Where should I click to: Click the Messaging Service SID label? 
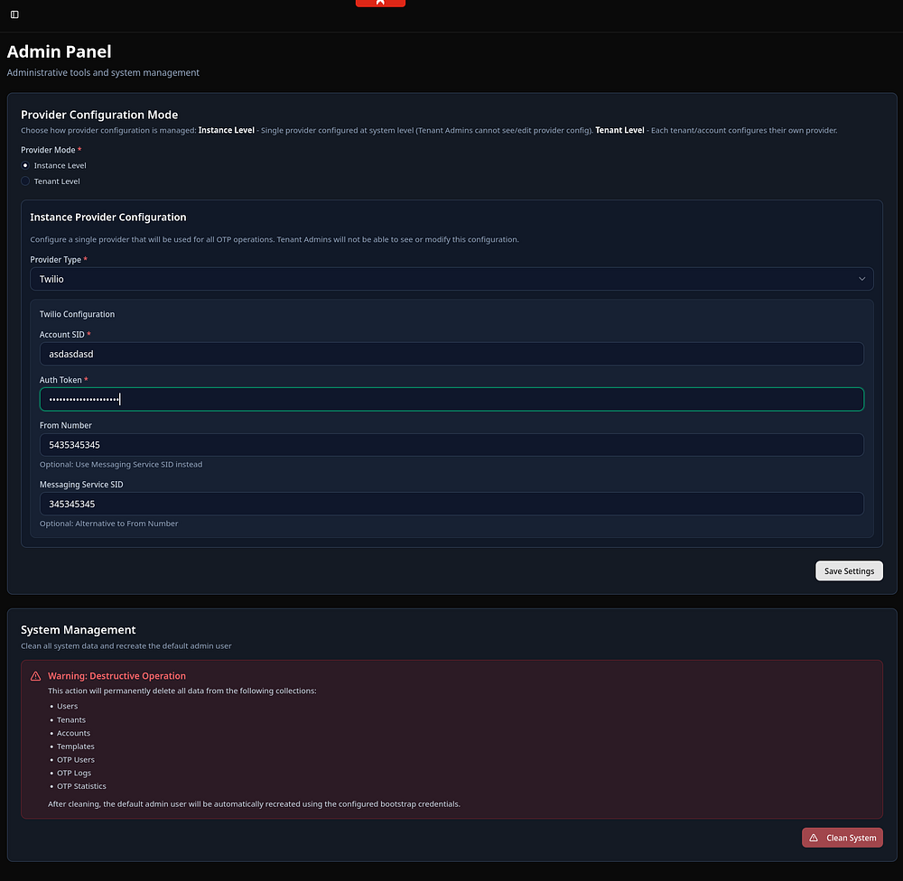81,484
